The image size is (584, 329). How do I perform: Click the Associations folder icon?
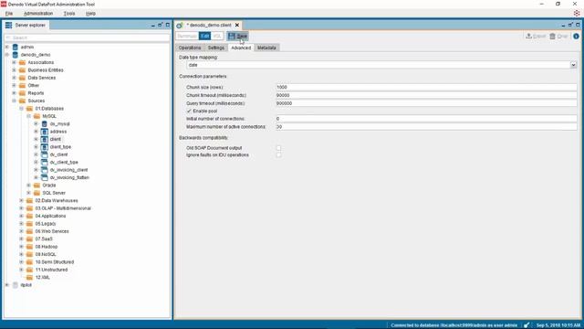point(22,63)
